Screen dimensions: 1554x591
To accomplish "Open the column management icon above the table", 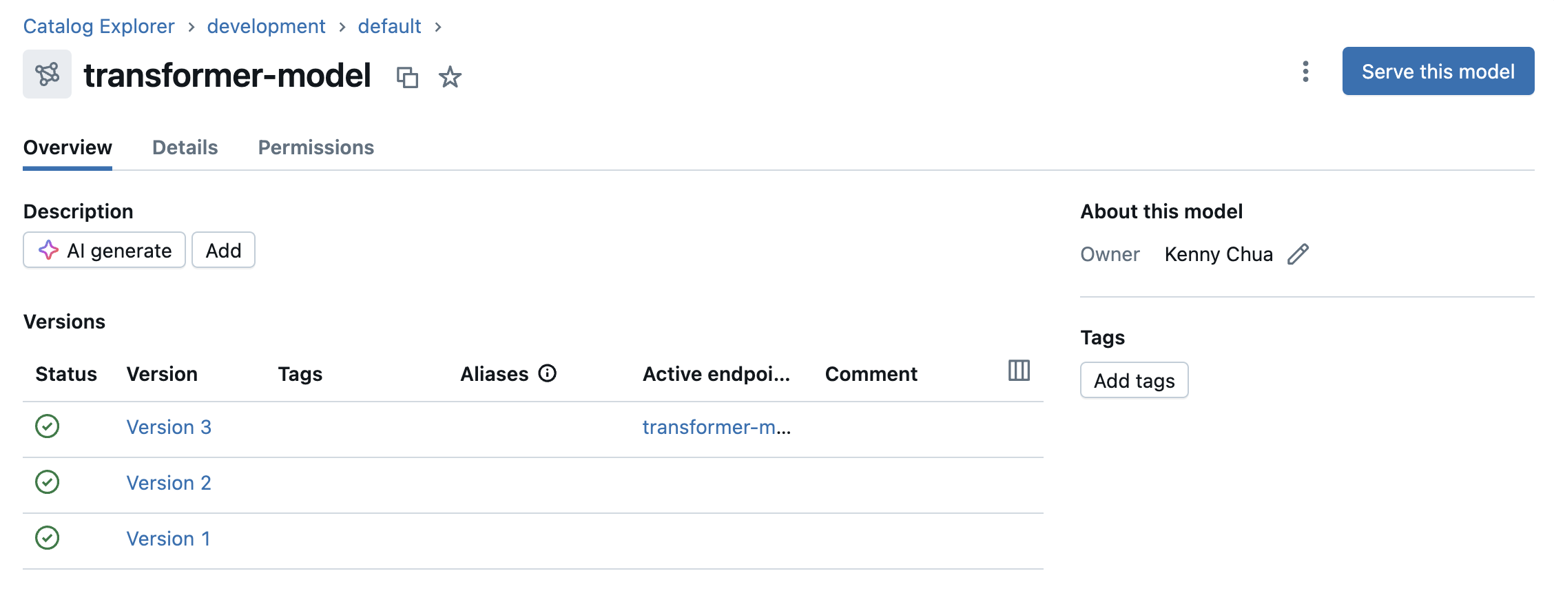I will (1019, 371).
